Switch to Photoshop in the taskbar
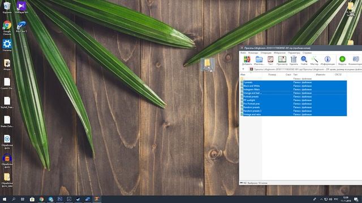This screenshot has height=203, width=362. [x=60, y=199]
